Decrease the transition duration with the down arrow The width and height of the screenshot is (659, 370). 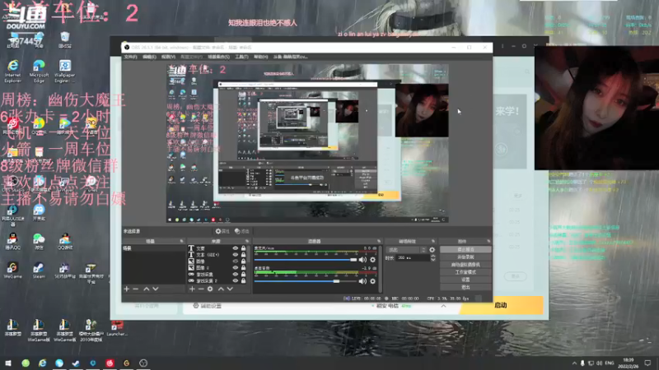tap(433, 260)
